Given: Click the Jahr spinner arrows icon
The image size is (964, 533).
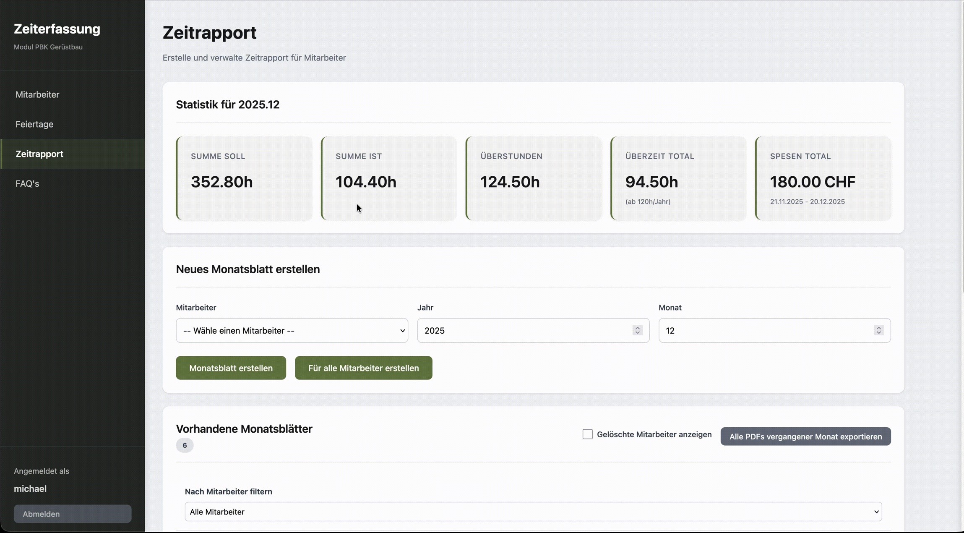Looking at the screenshot, I should (x=637, y=330).
